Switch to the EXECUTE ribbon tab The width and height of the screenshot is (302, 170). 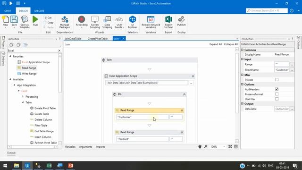pyautogui.click(x=39, y=11)
